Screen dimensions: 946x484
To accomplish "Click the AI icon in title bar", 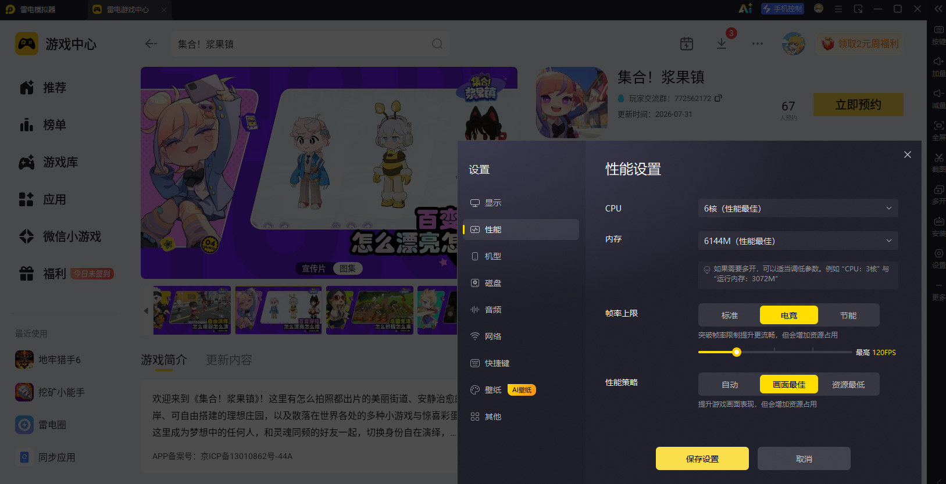I will 745,9.
